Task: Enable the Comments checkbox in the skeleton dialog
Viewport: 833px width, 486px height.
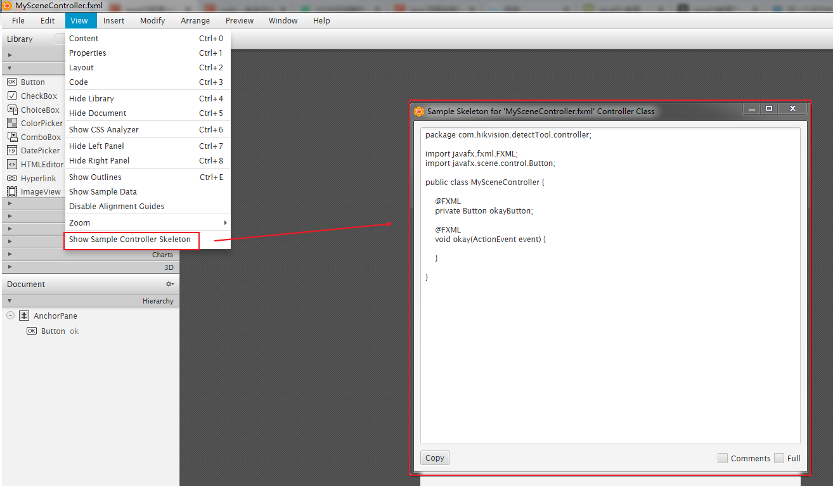Action: click(x=723, y=457)
